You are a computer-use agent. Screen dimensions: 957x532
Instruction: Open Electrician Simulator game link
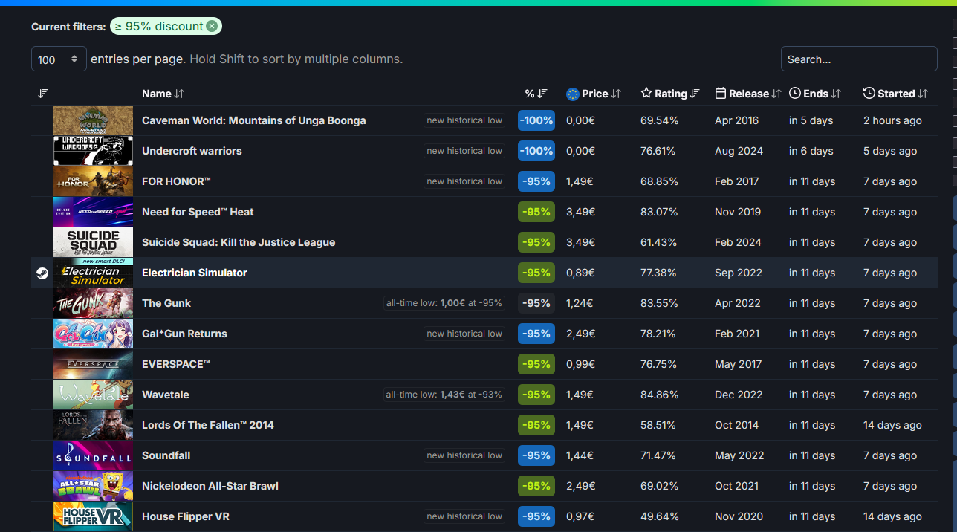click(x=195, y=273)
